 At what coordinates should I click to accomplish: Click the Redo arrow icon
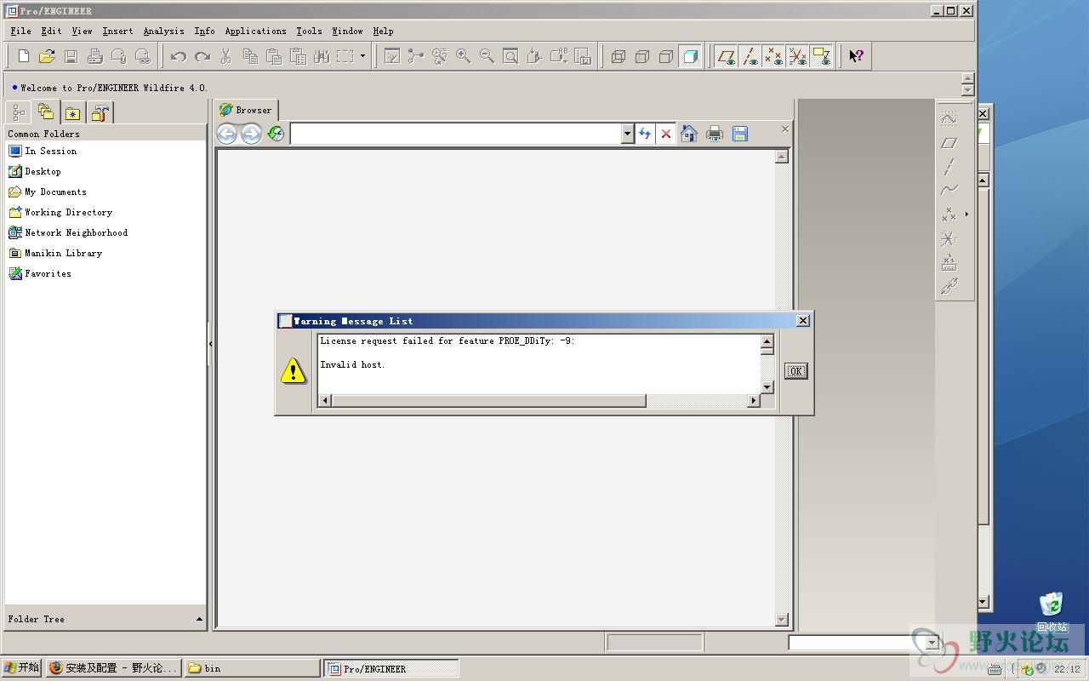[202, 56]
